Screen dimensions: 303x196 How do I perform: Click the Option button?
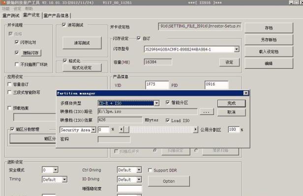tap(169, 181)
